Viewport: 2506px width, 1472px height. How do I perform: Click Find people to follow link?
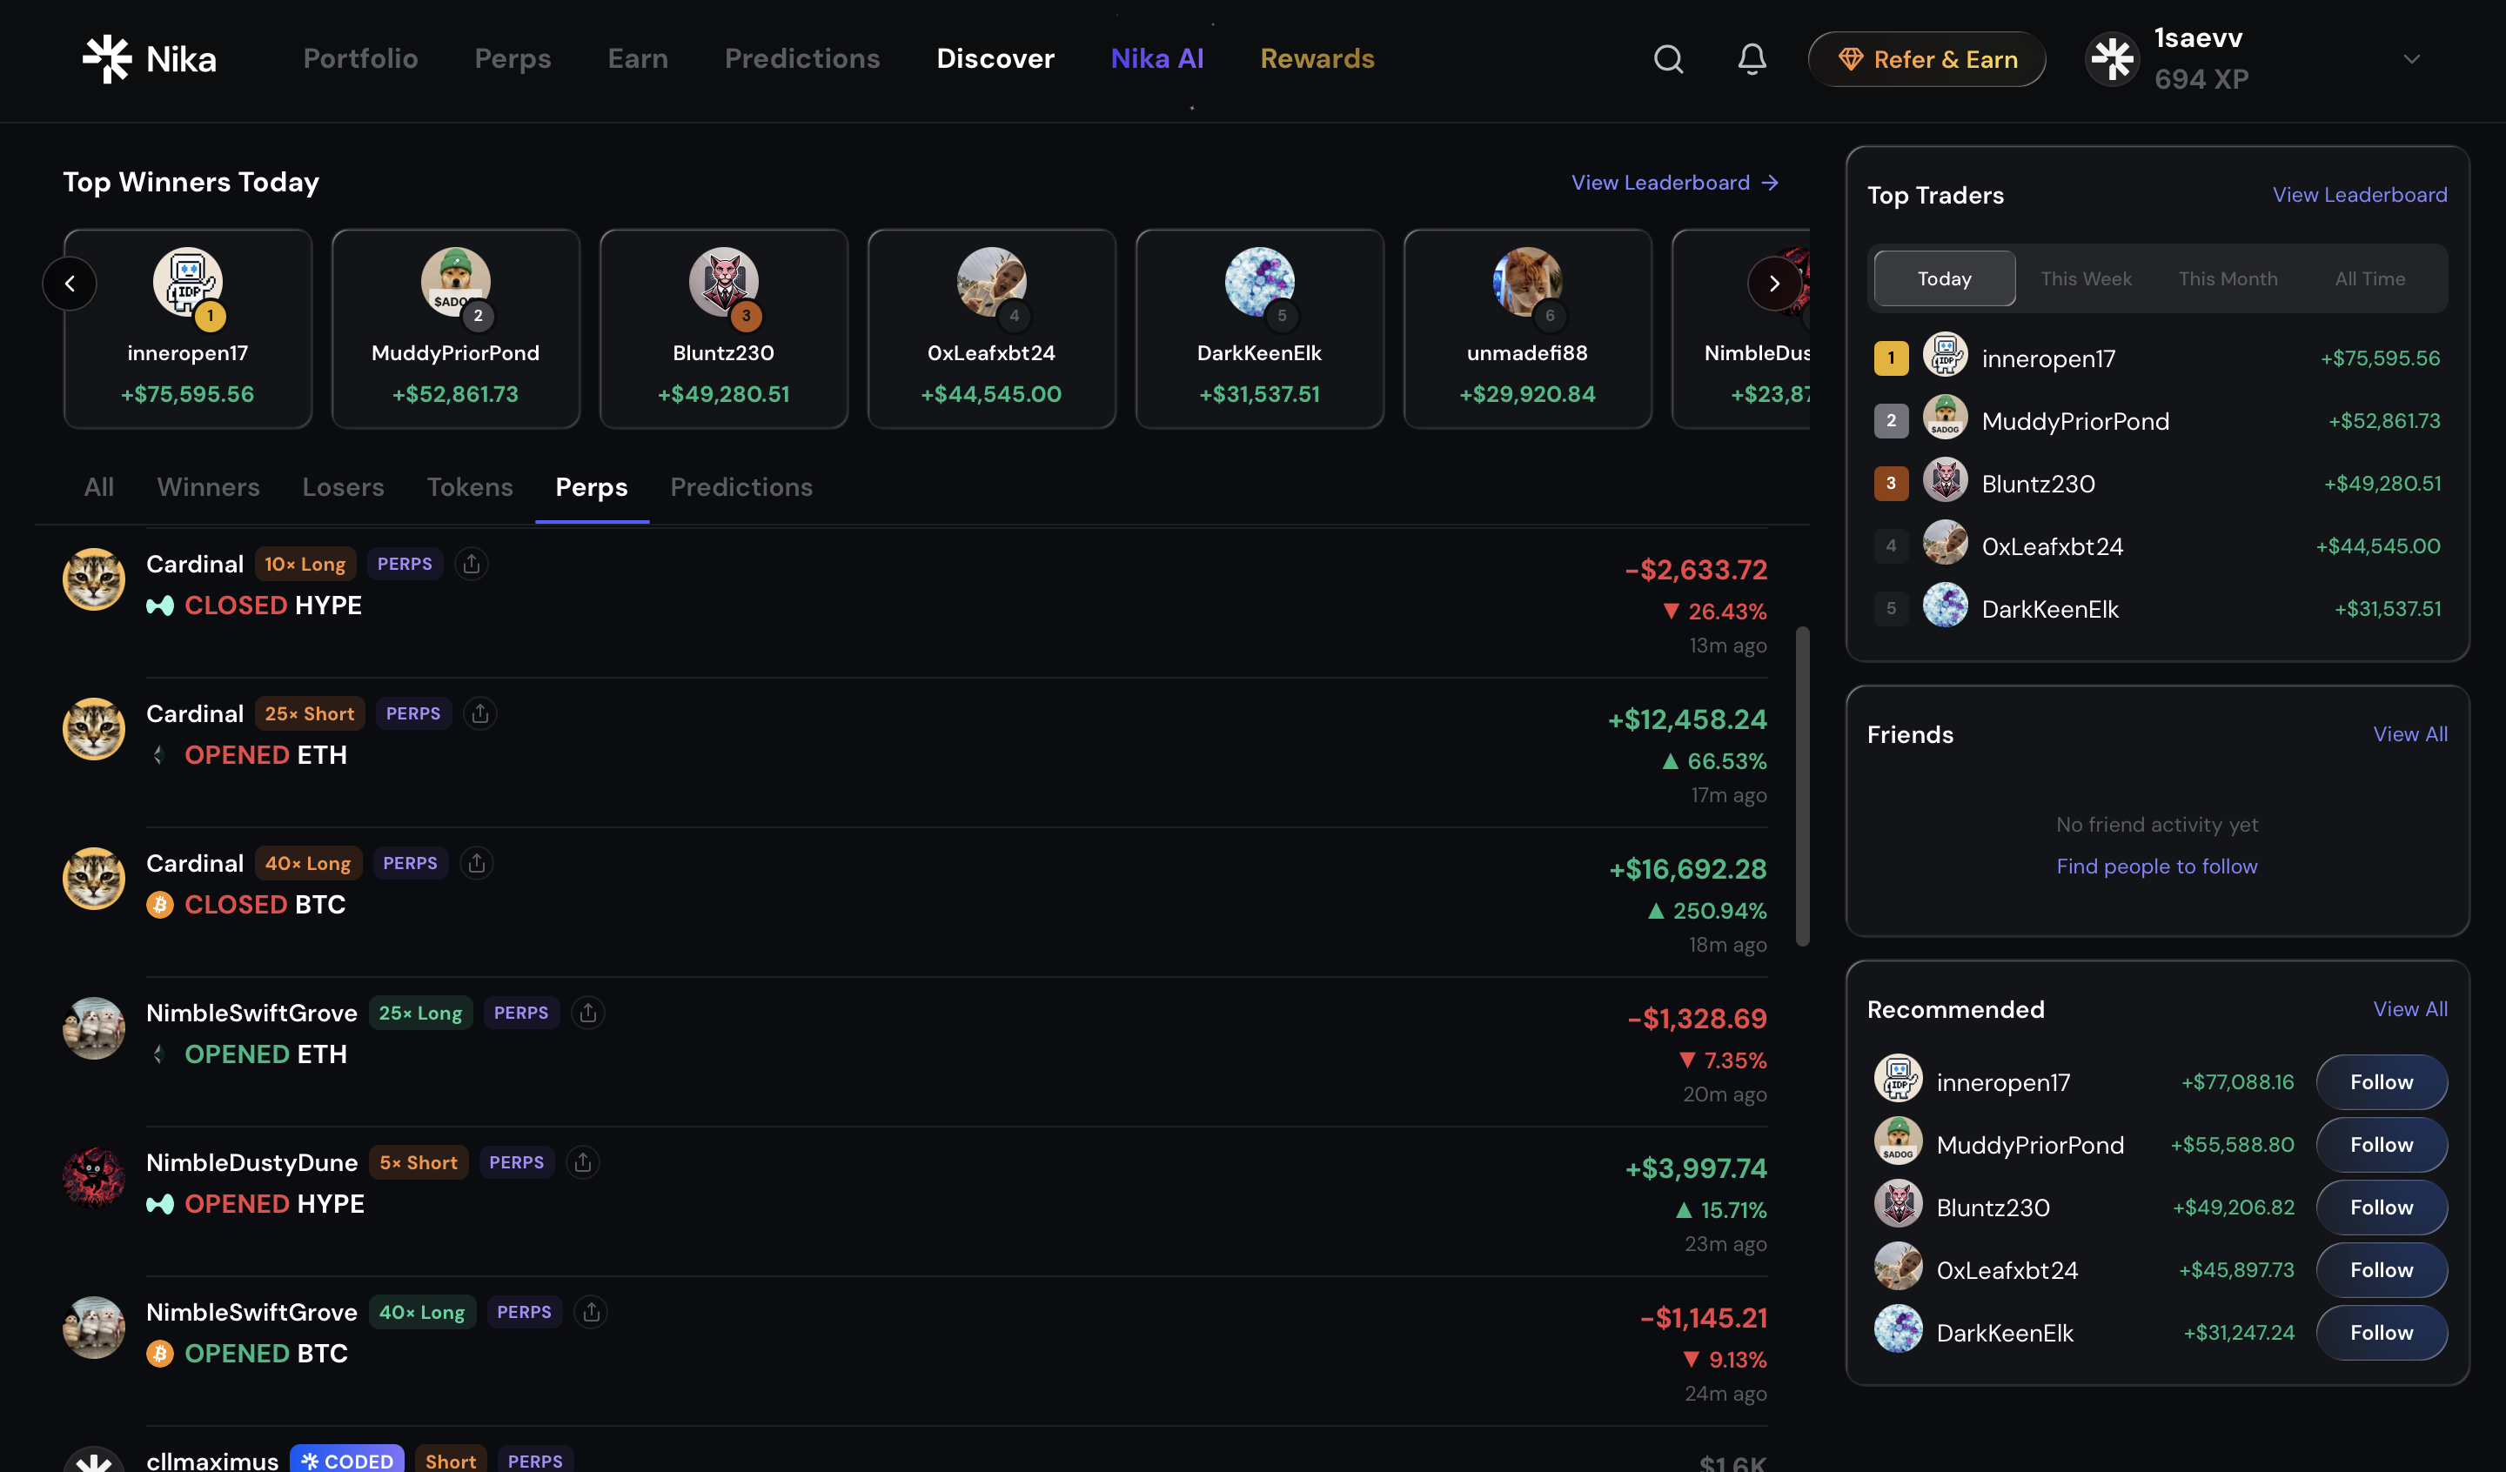coord(2156,866)
